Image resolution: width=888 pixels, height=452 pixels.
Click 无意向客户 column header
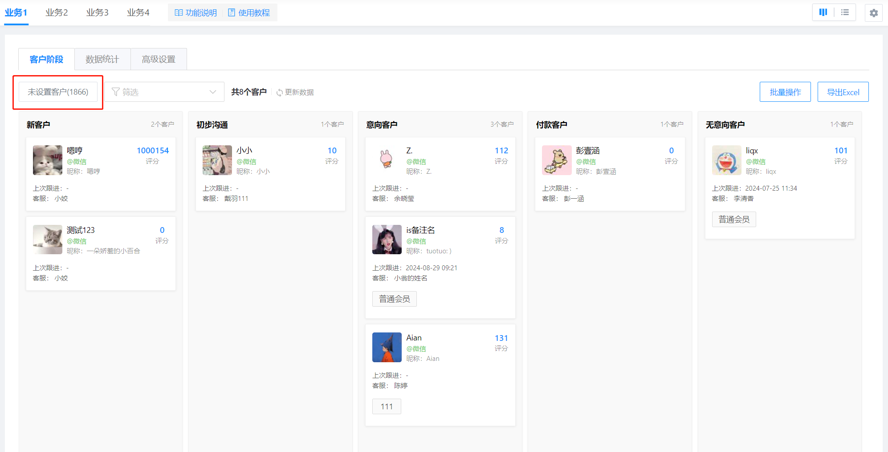pos(725,125)
